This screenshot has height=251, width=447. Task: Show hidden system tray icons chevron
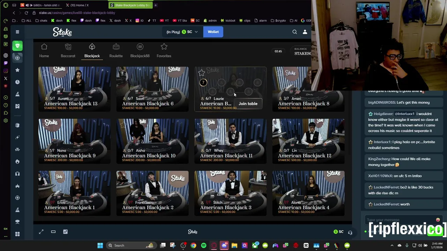(392, 245)
